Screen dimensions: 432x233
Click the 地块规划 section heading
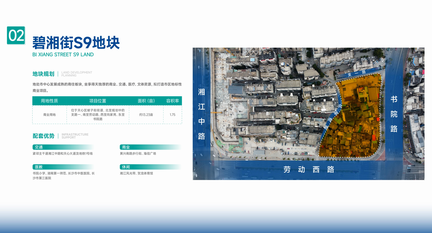[x=43, y=74]
